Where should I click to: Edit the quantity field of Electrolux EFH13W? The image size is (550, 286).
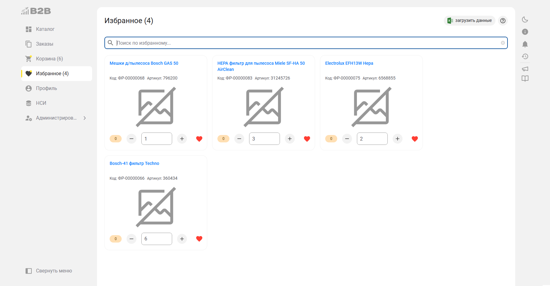point(372,139)
